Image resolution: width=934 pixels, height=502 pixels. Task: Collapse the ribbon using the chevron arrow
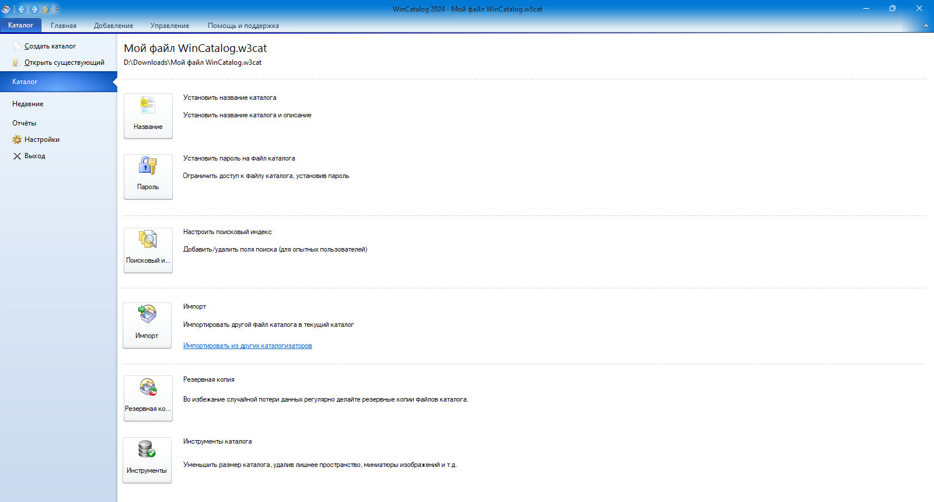(x=926, y=26)
